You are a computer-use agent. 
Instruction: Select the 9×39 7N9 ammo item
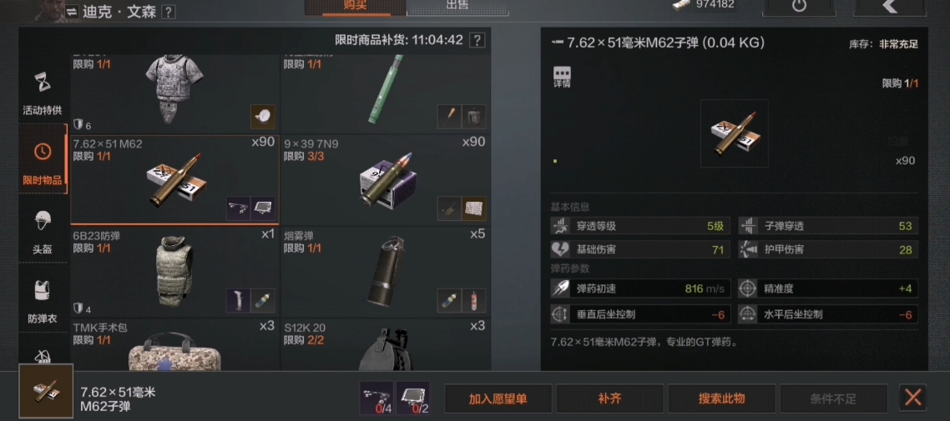point(386,179)
